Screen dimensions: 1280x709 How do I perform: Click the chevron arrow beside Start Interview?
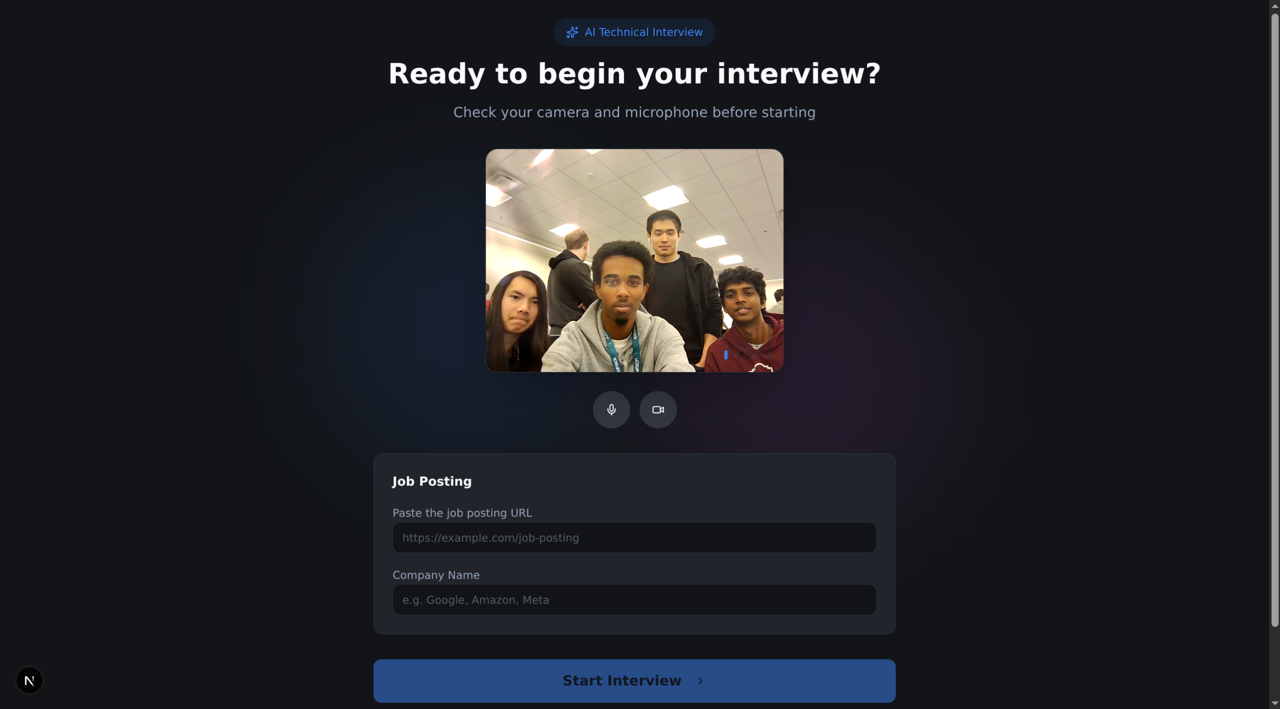coord(700,681)
